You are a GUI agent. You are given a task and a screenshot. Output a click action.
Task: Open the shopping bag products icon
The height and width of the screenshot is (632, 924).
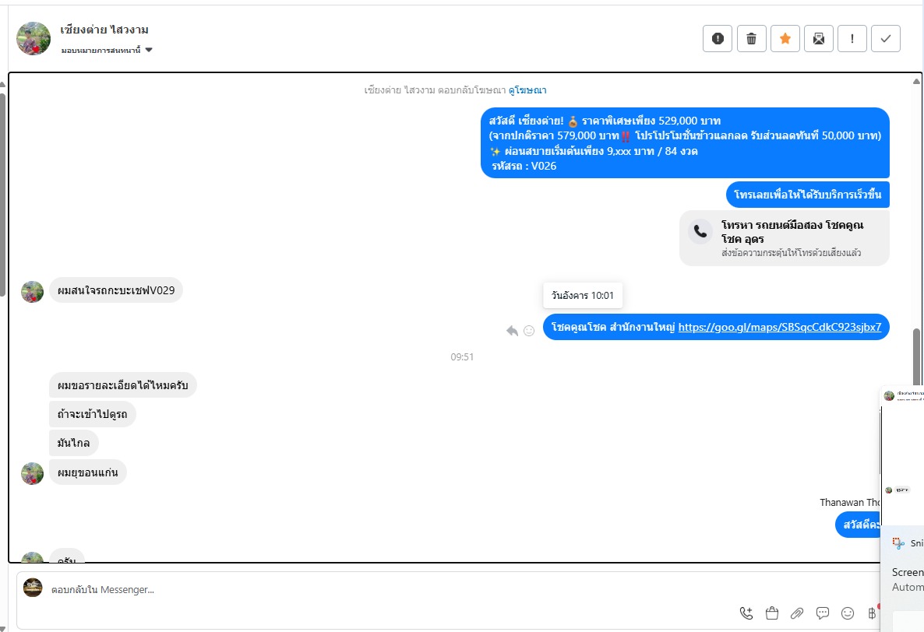[772, 613]
